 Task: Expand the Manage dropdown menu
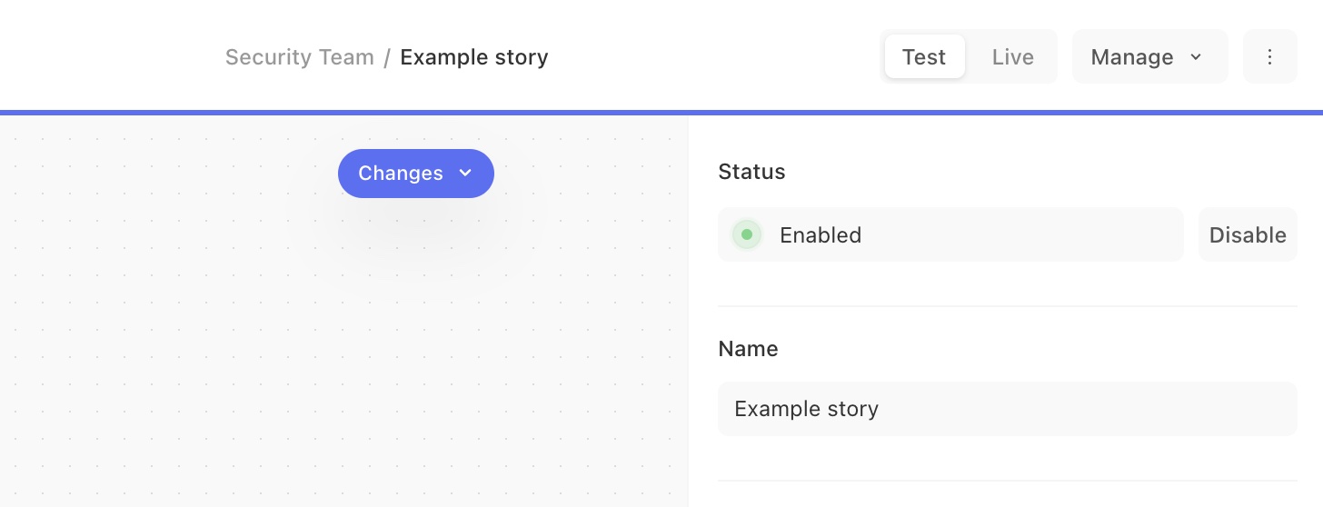click(x=1149, y=56)
